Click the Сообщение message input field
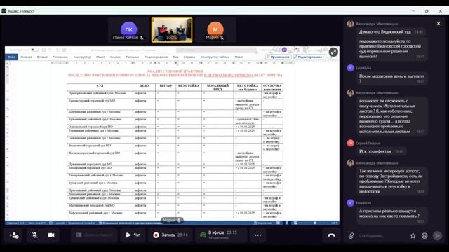Image resolution: width=449 pixels, height=252 pixels. pyautogui.click(x=381, y=236)
